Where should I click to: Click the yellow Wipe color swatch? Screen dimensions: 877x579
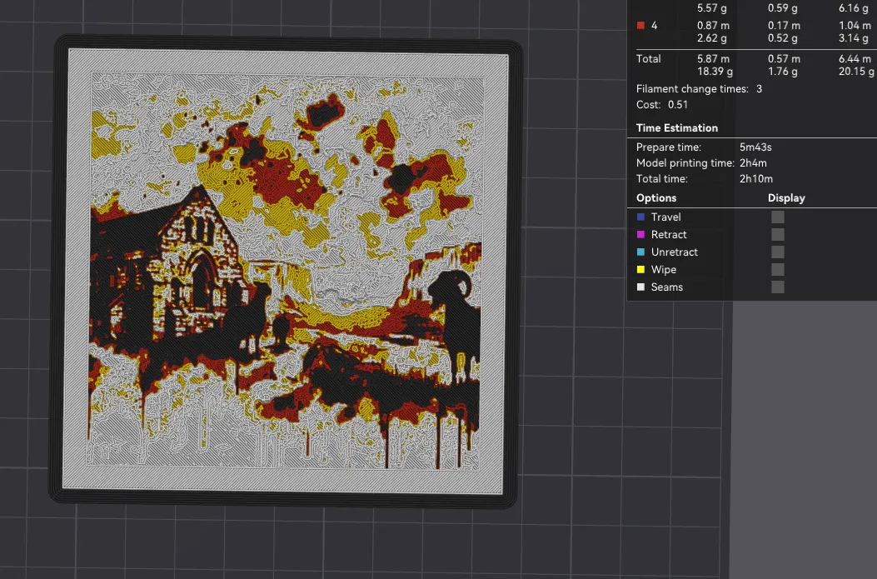[641, 270]
